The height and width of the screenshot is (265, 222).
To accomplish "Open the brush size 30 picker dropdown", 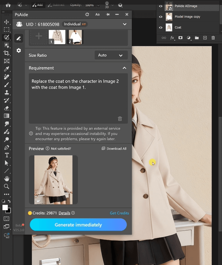I will 112,5.
